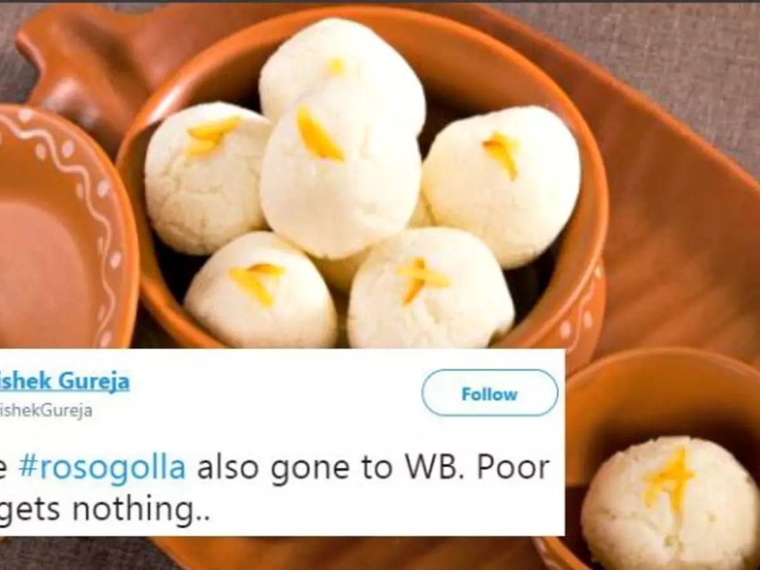Click the topmost rasgulla in the big bowl

click(x=342, y=76)
